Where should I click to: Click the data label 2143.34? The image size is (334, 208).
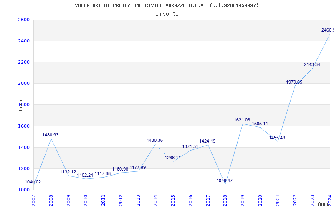coord(312,65)
